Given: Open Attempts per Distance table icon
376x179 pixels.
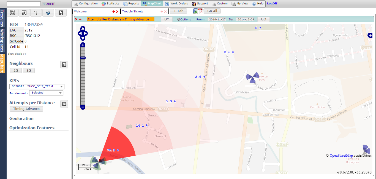Looking at the screenshot, I should pos(64,104).
